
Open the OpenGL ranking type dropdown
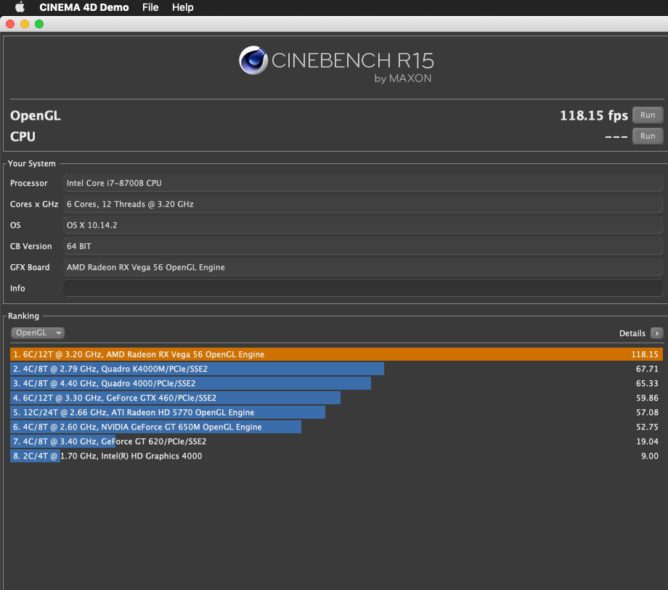(x=38, y=333)
